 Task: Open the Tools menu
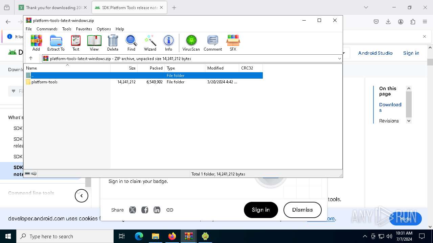tap(67, 29)
